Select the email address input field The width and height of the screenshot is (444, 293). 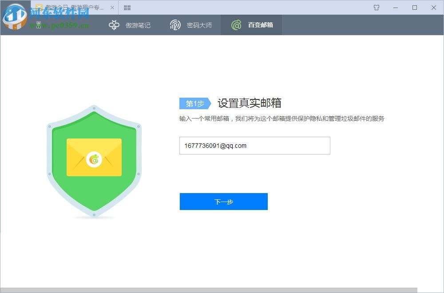click(255, 146)
